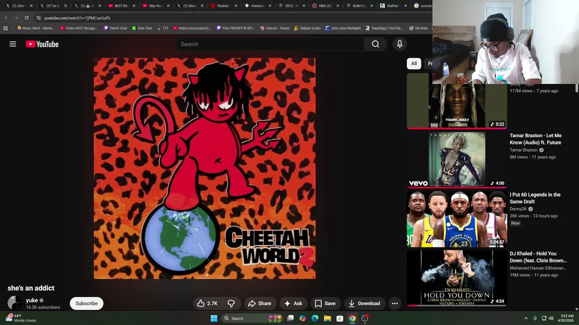Image resolution: width=579 pixels, height=325 pixels.
Task: Save video to a playlist
Action: tap(325, 303)
